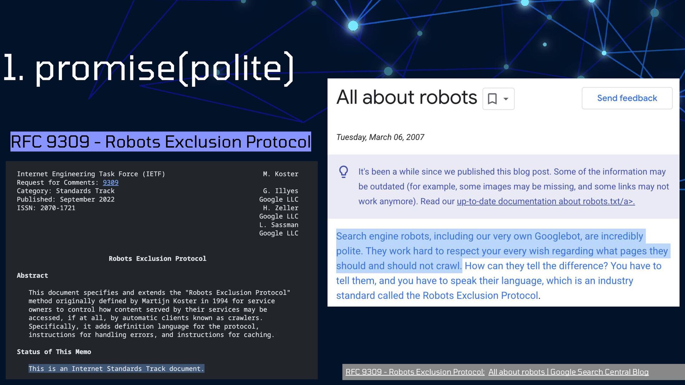The image size is (685, 385).
Task: Click author name G. Illyes
Action: point(280,191)
